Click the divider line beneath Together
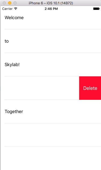The width and height of the screenshot is (101, 170). pyautogui.click(x=53, y=123)
